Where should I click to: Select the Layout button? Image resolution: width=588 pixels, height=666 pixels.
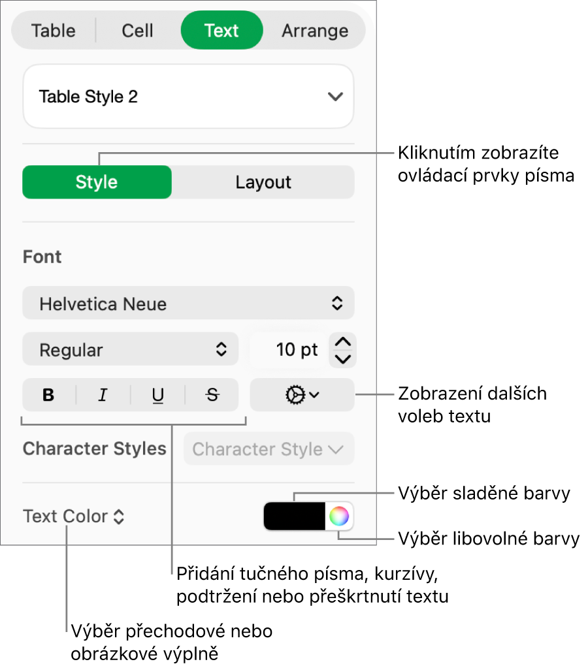point(263,182)
